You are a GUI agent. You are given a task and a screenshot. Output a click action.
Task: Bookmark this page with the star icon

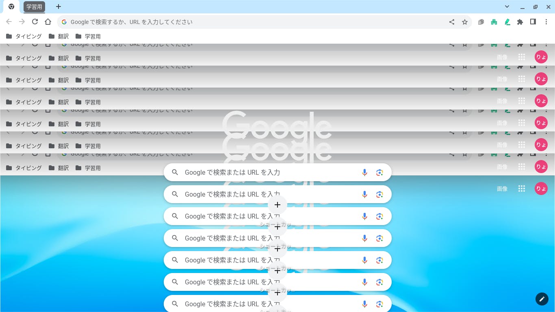click(x=465, y=22)
